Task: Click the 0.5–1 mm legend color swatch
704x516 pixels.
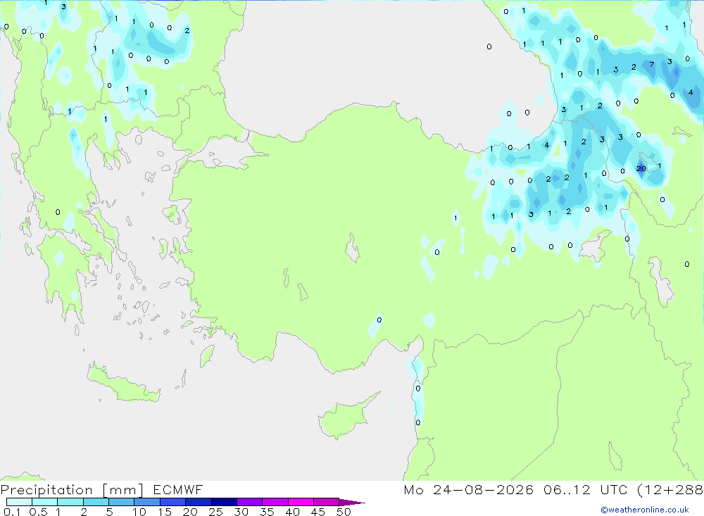Action: click(x=45, y=502)
